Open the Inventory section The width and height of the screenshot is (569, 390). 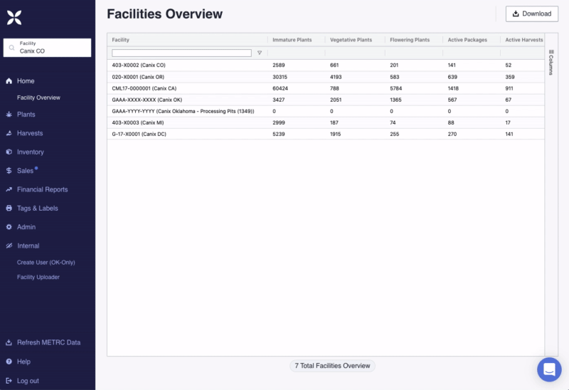point(31,152)
